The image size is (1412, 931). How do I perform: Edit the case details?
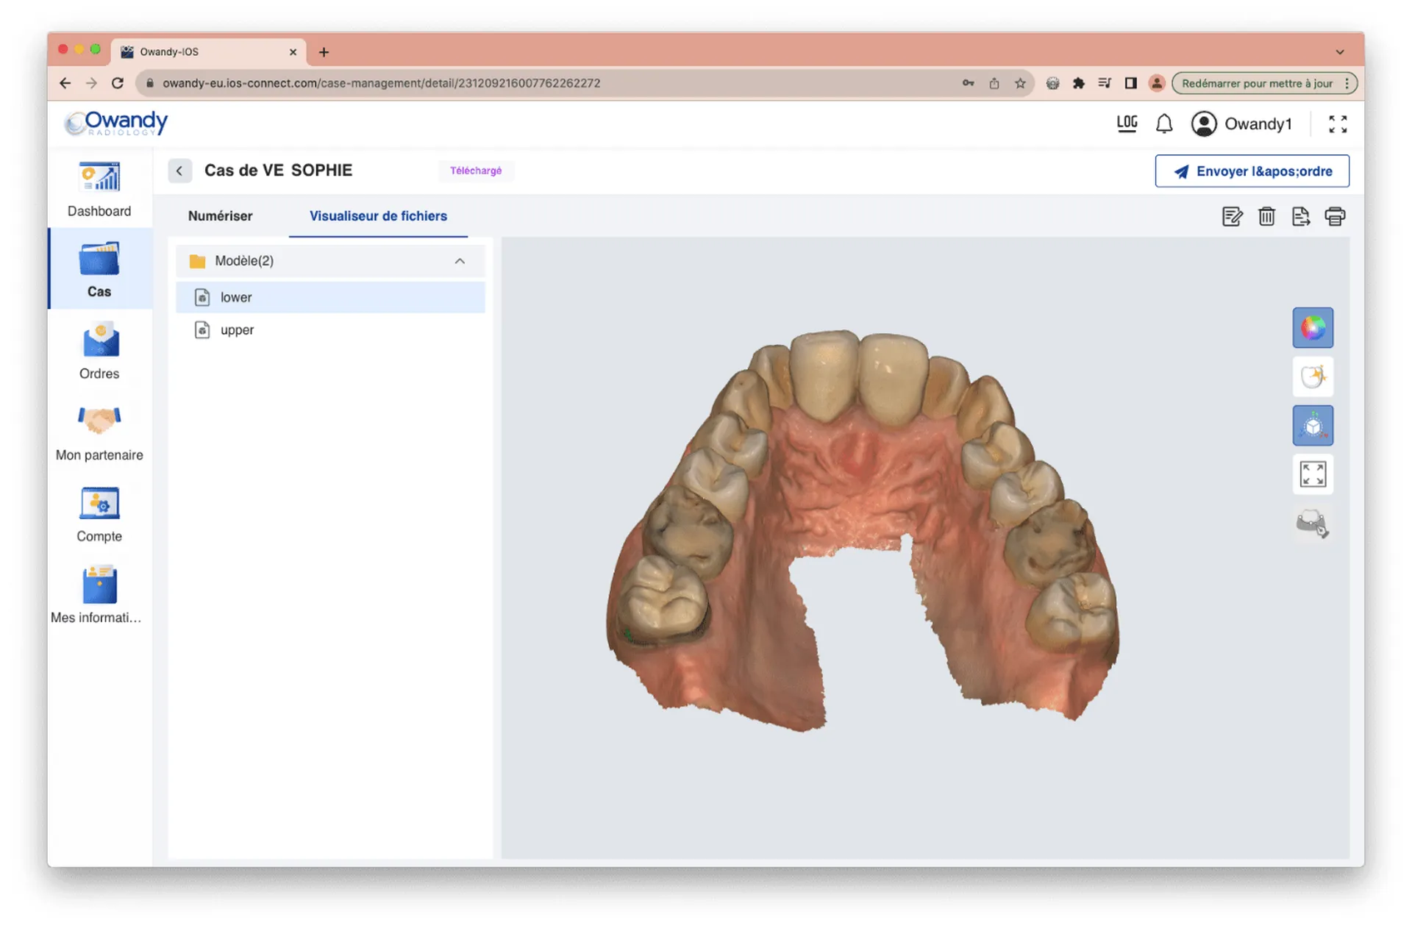point(1232,216)
